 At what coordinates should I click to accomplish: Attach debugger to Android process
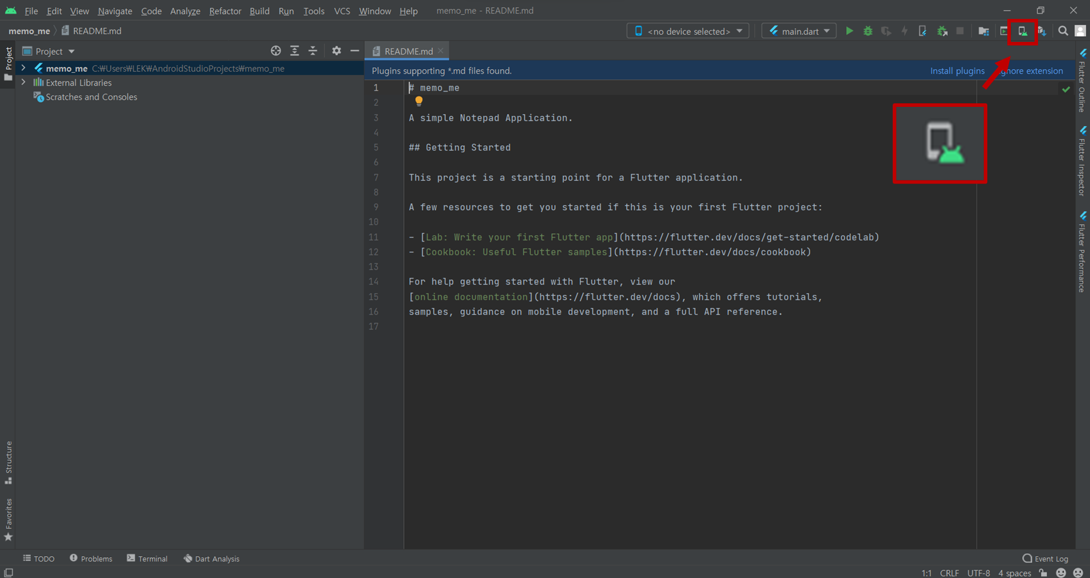[x=942, y=31]
